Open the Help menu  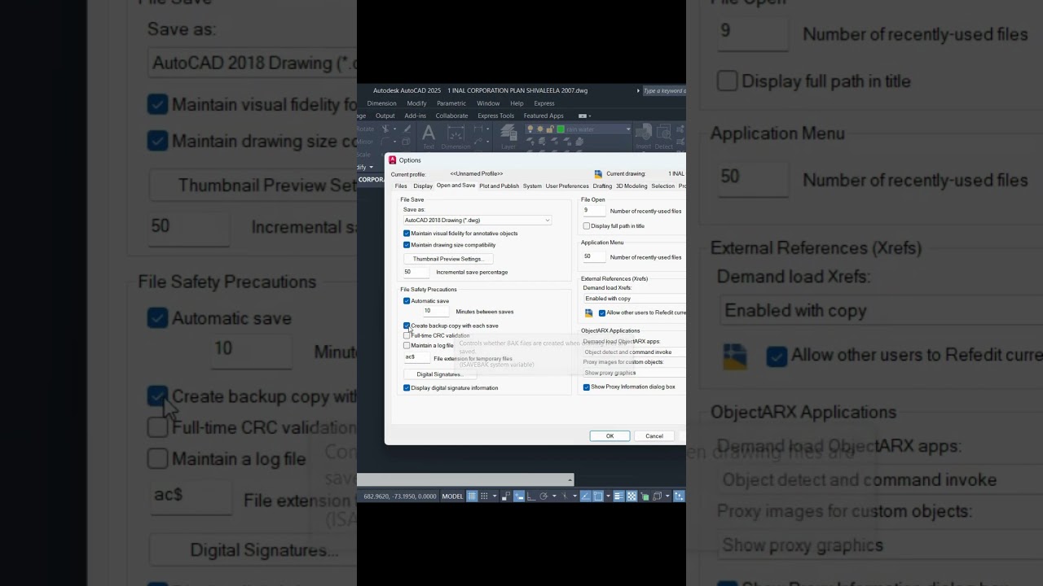click(517, 103)
